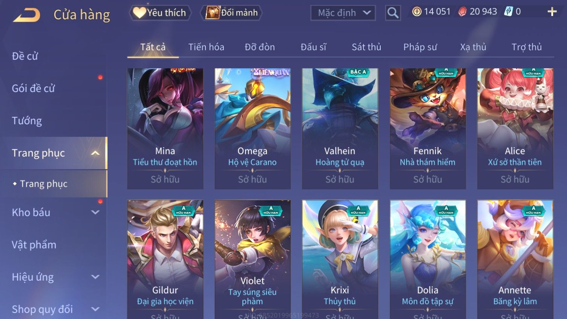
Task: Expand the Hiệu ứng sidebar section
Action: click(x=95, y=277)
